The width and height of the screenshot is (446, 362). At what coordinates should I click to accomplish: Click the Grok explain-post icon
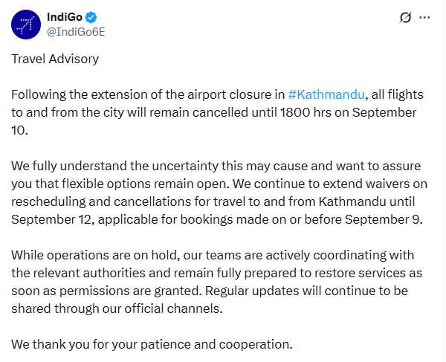click(405, 17)
